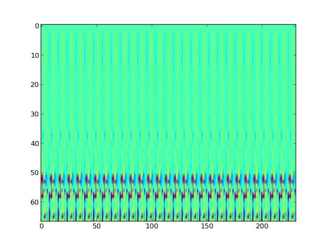329x246 pixels.
Task: Select the x-axis tick label 50
Action: [x=96, y=227]
